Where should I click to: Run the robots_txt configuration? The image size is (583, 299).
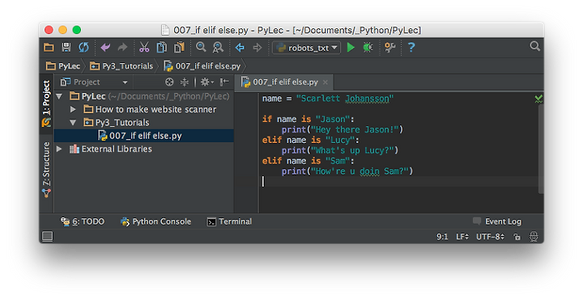351,48
